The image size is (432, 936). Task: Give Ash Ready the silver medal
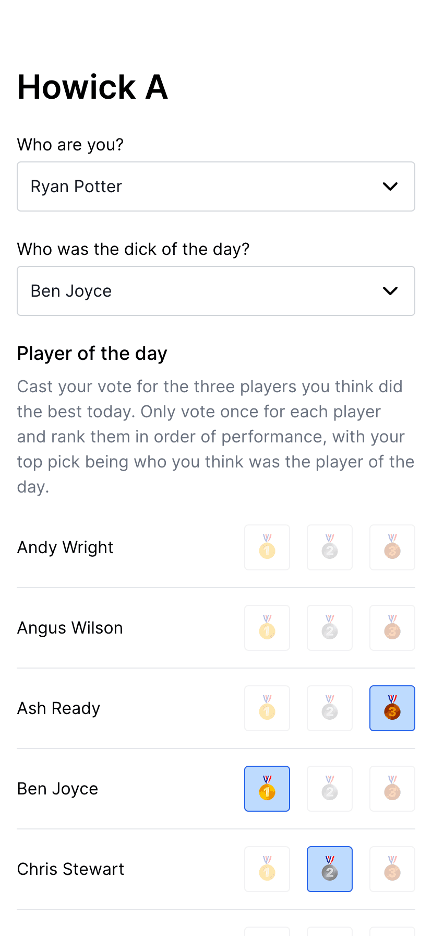point(330,708)
